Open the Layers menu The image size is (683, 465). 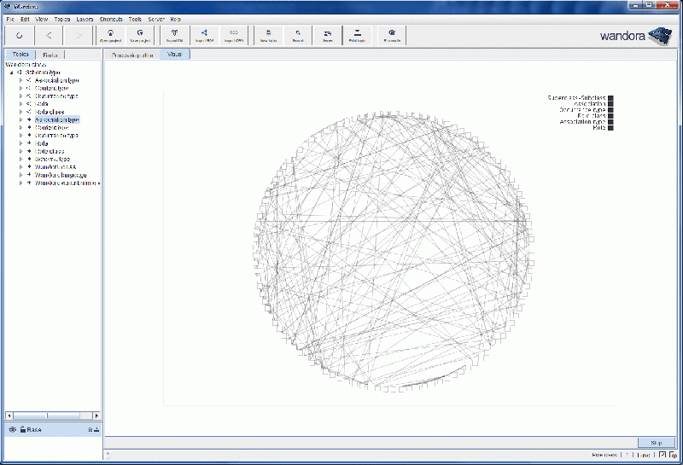(85, 19)
